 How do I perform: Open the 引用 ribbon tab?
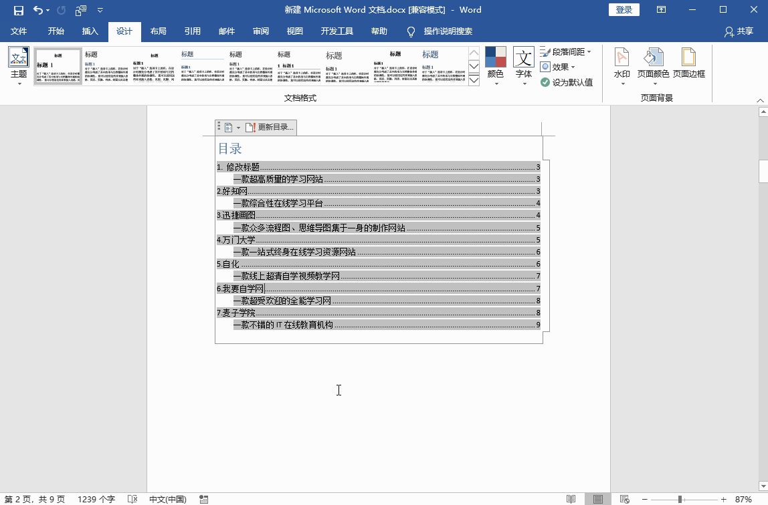click(x=192, y=31)
